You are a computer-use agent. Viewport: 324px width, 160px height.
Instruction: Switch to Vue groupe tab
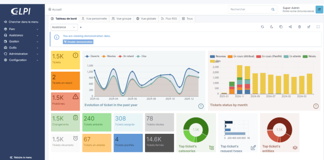pos(121,19)
